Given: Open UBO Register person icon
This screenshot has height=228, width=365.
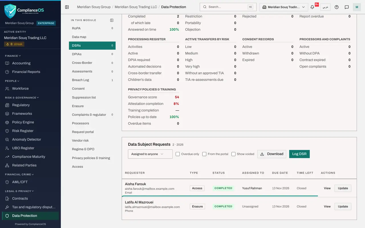Looking at the screenshot, I should [x=7, y=148].
